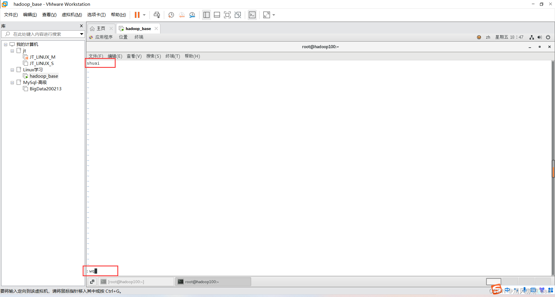
Task: Click the library search input field
Action: 43,34
